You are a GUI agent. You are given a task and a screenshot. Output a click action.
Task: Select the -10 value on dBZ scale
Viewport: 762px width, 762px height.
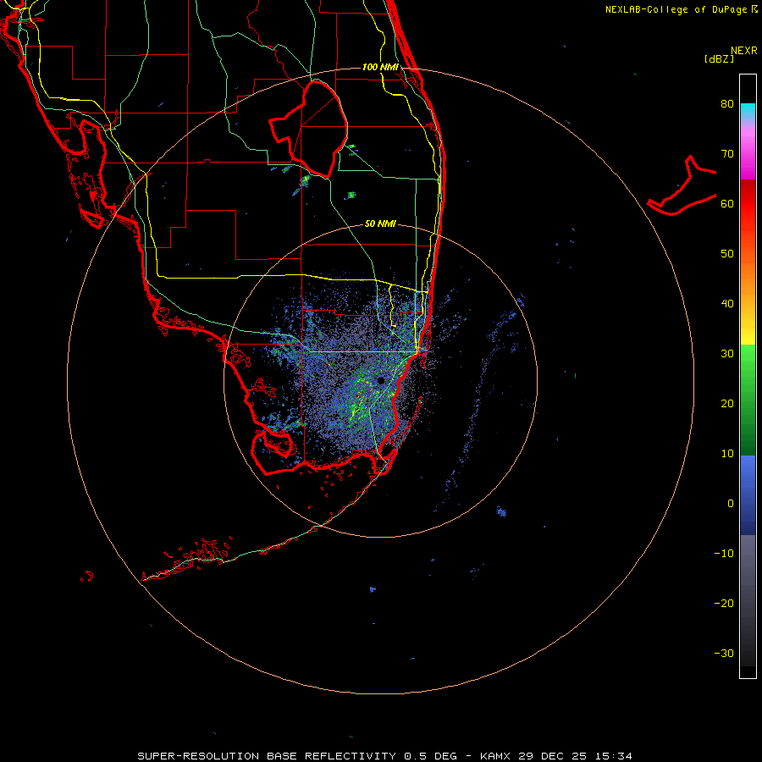pos(724,554)
